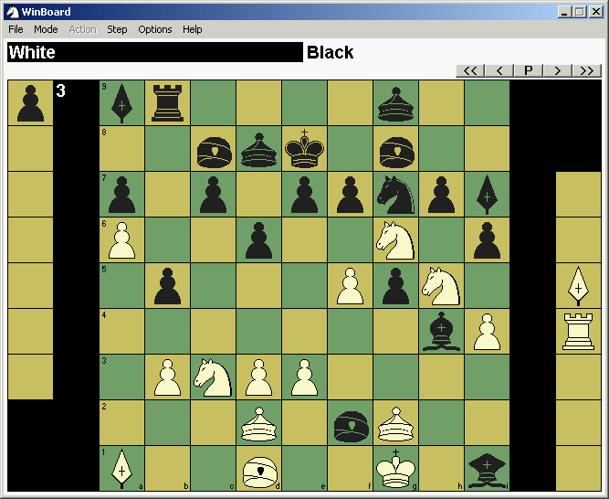Step back one move with < button
The height and width of the screenshot is (499, 609).
[499, 70]
